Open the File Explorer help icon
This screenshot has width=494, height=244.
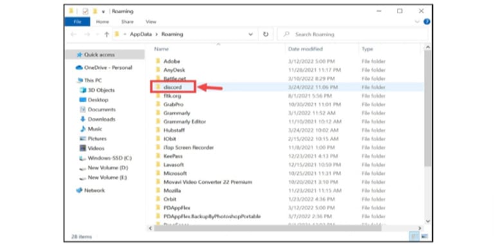click(x=426, y=22)
